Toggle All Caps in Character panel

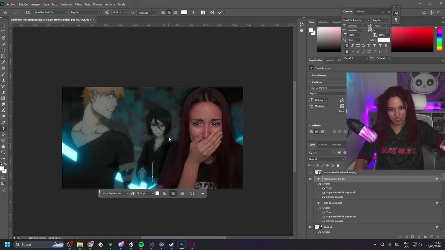coord(358,45)
